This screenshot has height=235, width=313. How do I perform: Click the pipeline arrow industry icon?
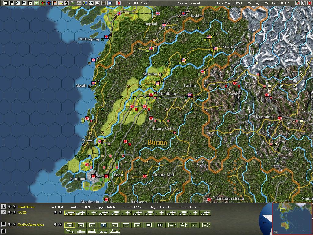coord(70,231)
